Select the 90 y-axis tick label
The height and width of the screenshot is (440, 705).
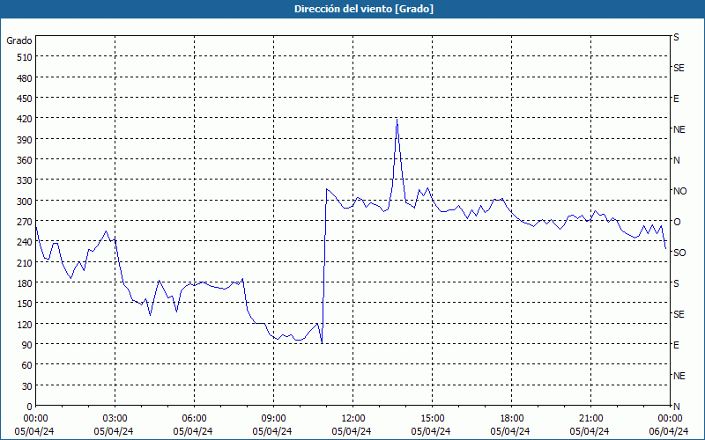[27, 345]
